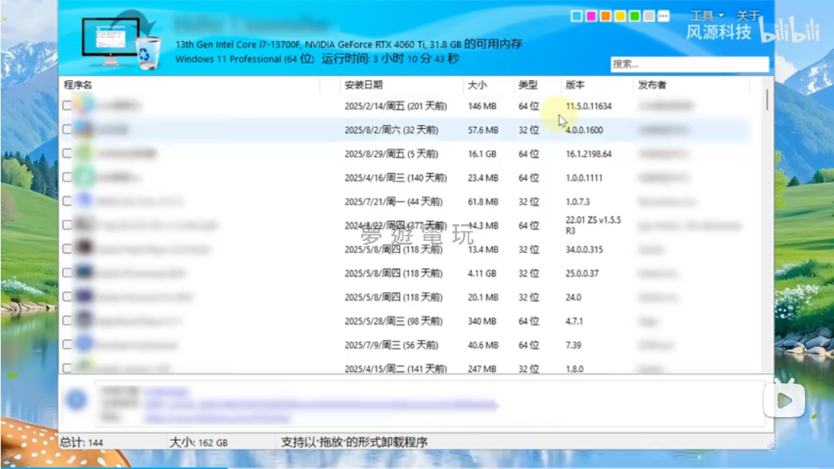Open the 工具 dropdown menu
Screen dimensions: 834x469
click(x=707, y=15)
